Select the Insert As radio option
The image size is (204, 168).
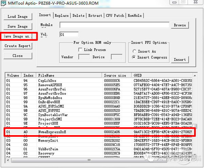tap(135, 51)
